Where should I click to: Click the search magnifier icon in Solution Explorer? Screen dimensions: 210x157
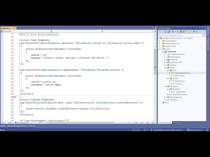[x=203, y=35]
